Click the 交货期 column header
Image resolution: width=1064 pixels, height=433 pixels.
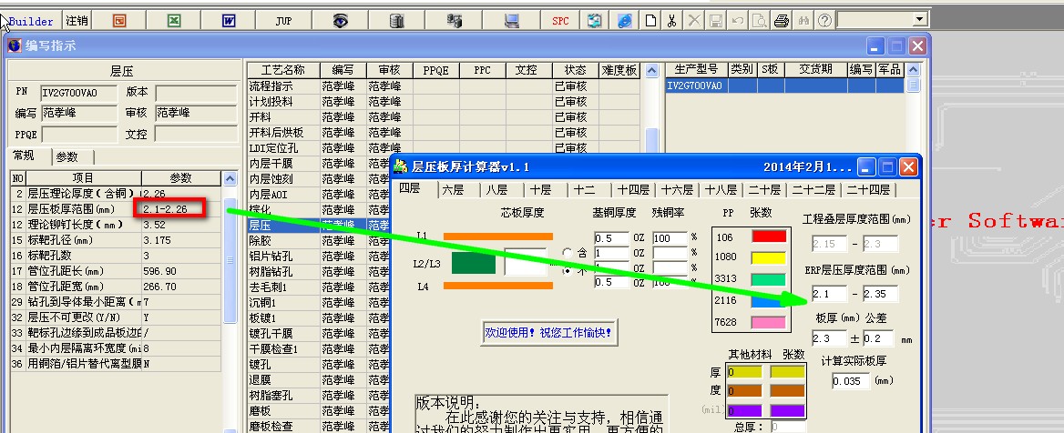815,69
